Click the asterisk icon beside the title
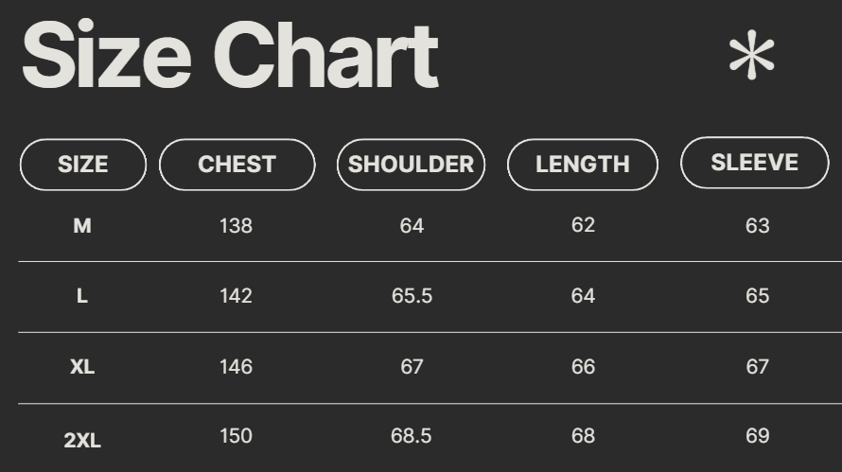This screenshot has width=842, height=472. [751, 57]
